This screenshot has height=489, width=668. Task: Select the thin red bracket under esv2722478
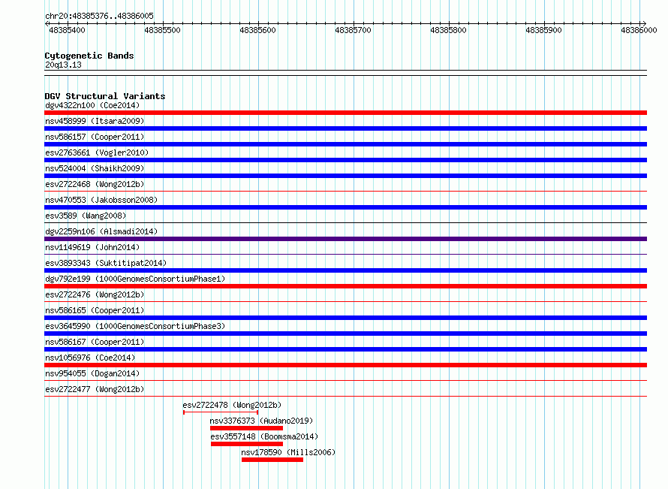(221, 412)
